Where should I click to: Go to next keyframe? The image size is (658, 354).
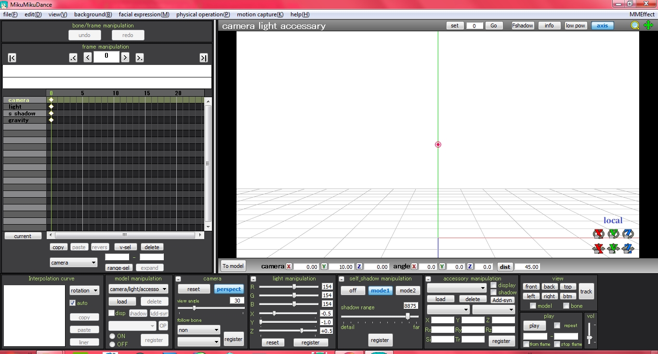click(140, 58)
